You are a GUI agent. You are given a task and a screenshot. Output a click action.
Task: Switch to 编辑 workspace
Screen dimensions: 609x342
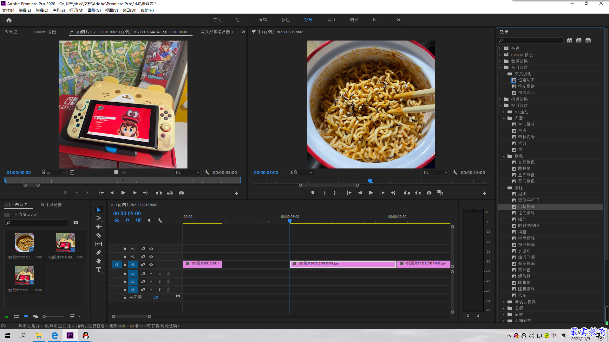[x=263, y=20]
